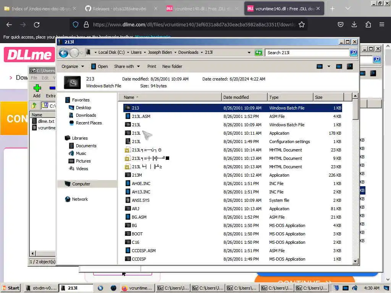391x293 pixels.
Task: Open Documents library
Action: point(86,146)
